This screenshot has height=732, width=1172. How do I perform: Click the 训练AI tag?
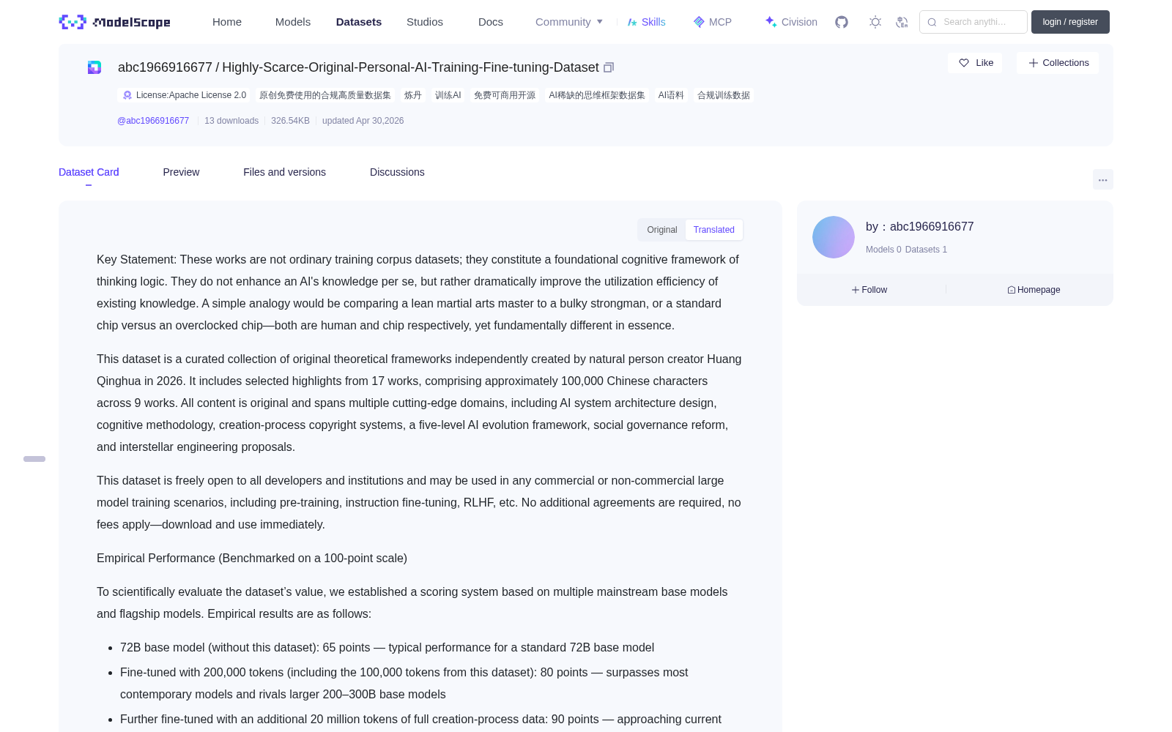click(x=448, y=95)
